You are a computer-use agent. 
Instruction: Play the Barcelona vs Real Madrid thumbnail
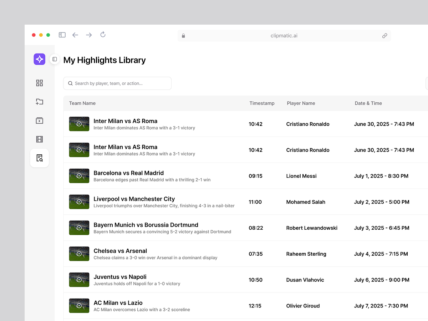click(79, 176)
